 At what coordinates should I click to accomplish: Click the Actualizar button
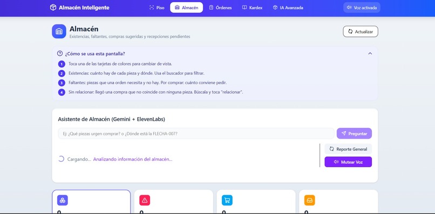[x=361, y=32]
